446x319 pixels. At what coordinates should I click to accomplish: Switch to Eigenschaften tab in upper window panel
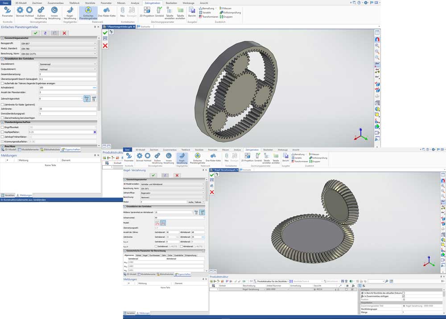(x=71, y=150)
